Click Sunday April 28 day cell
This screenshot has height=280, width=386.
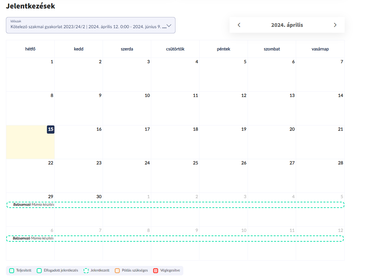click(x=320, y=176)
